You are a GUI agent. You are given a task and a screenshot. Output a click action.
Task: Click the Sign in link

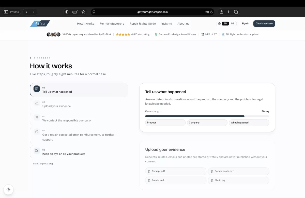tap(245, 24)
